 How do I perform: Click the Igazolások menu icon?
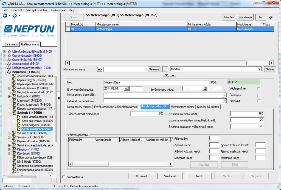[x=14, y=101]
